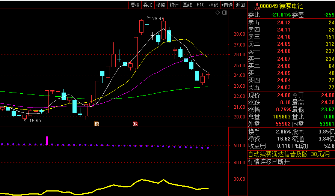Toggle the side panel layout icon
Screen dimensions: 335x196
tap(224, 13)
